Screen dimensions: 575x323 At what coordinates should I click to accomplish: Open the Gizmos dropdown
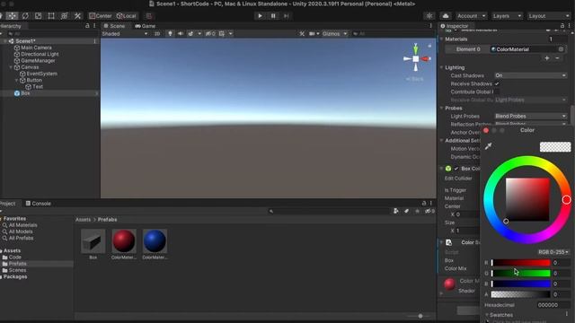pos(334,34)
